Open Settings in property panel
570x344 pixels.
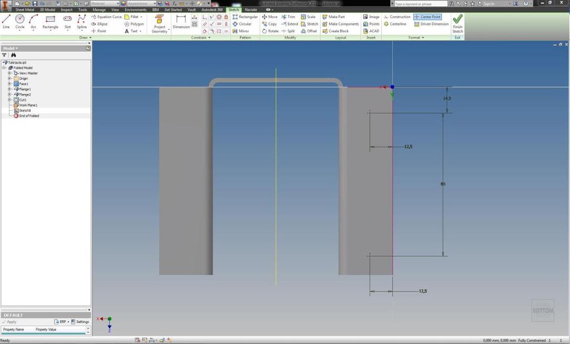coord(80,322)
